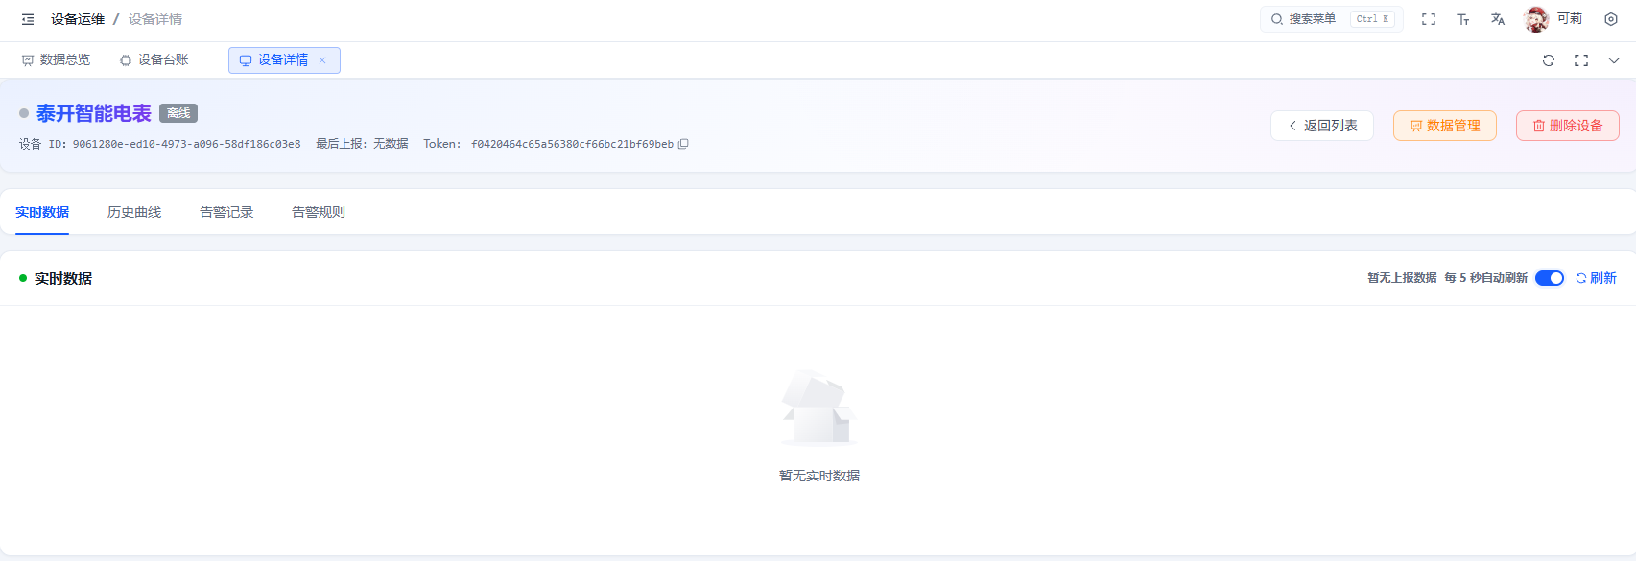Switch to the 数据总览 tab

coord(56,60)
